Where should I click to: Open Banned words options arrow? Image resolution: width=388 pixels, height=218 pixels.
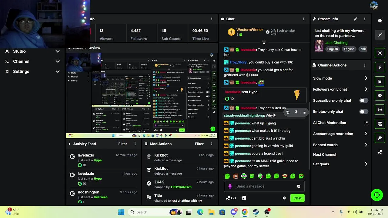(366, 145)
